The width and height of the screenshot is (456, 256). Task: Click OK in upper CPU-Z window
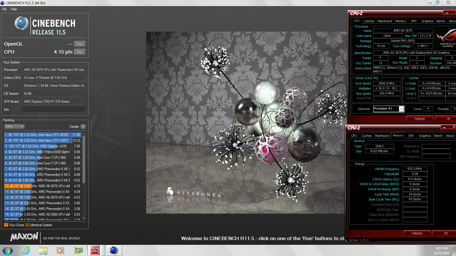pyautogui.click(x=446, y=119)
